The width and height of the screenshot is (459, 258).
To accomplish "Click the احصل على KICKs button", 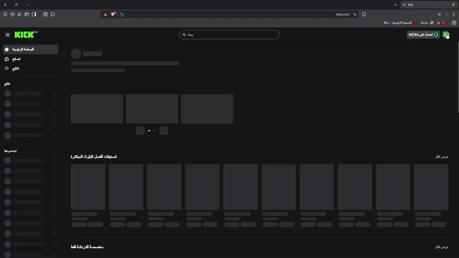I will (x=423, y=35).
